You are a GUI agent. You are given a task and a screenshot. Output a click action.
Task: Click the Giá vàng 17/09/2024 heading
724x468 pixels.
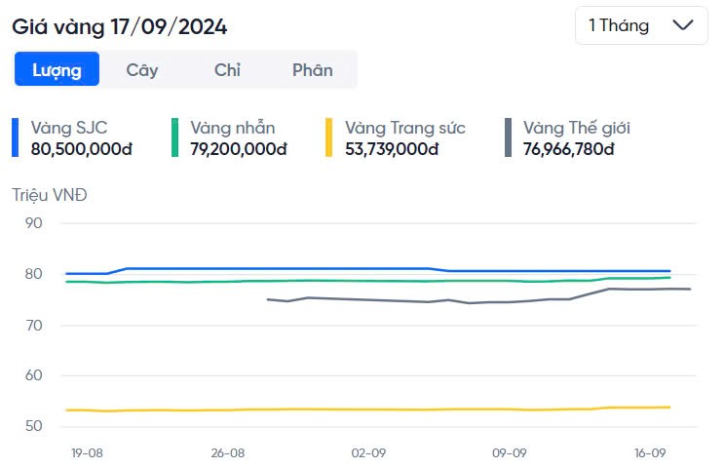click(119, 27)
